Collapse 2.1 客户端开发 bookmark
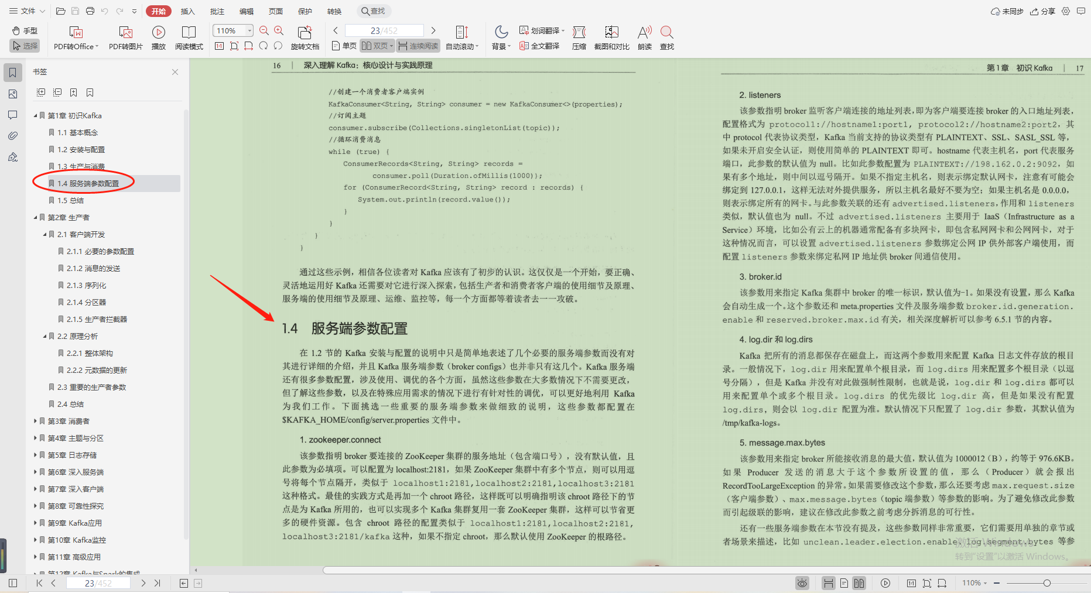This screenshot has width=1091, height=593. (45, 235)
